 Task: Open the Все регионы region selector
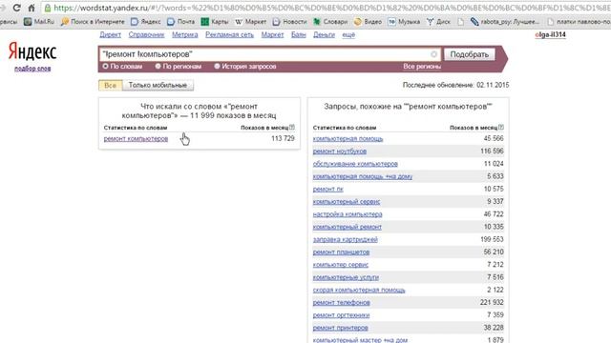coord(422,67)
